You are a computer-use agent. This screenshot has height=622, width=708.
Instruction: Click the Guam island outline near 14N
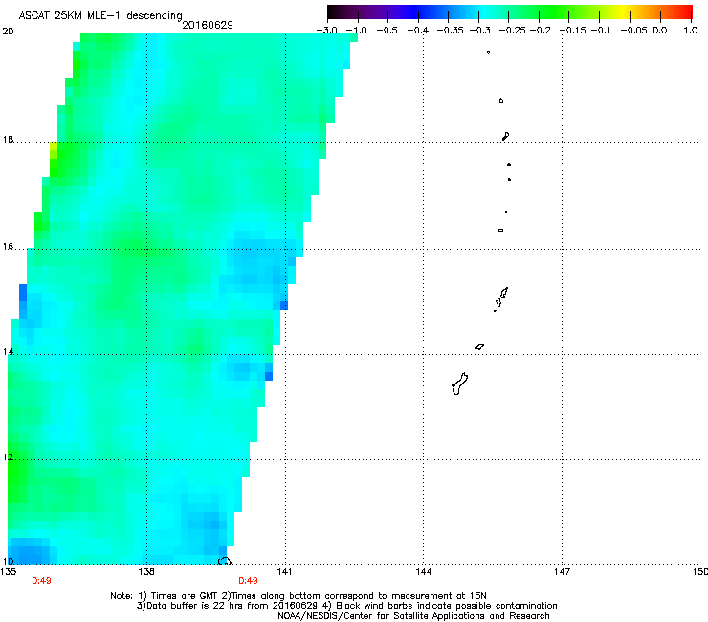pyautogui.click(x=459, y=385)
